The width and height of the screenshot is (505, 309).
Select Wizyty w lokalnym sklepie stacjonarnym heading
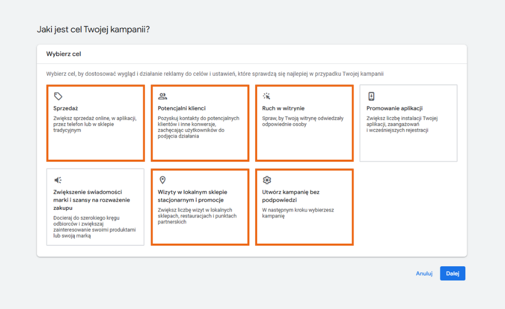pos(192,196)
